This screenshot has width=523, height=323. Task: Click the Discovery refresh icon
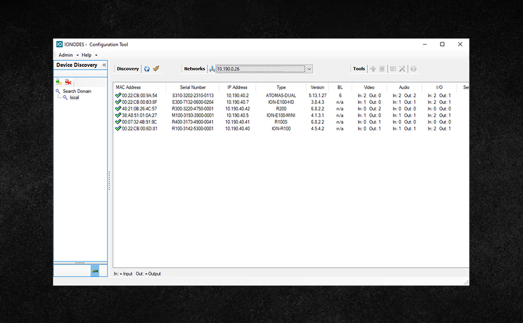147,69
